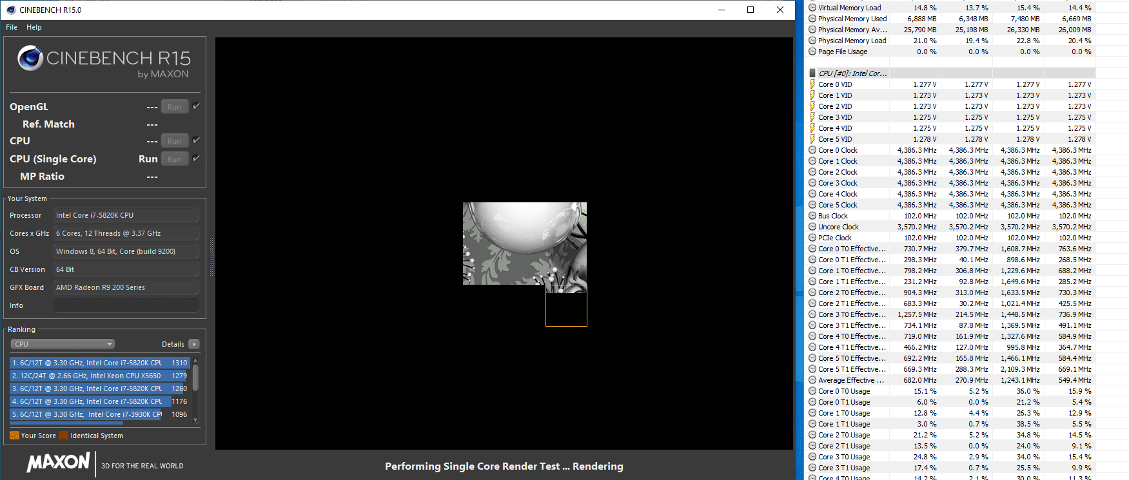Maximize the Cinebench window
This screenshot has width=1129, height=480.
pos(751,10)
